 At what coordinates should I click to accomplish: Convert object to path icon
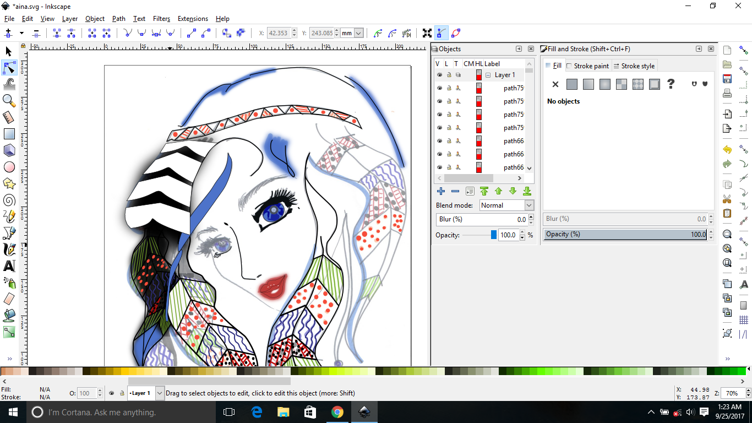pyautogui.click(x=226, y=33)
